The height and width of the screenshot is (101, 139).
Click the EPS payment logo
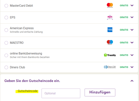coord(110,17)
